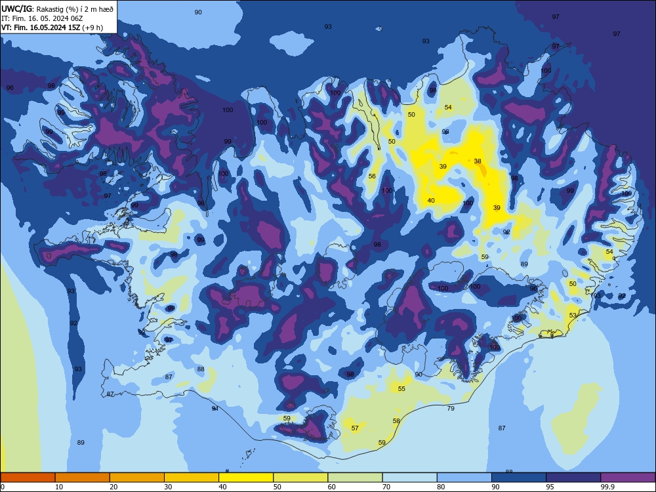
Task: Click the legend label '70'
Action: click(386, 487)
